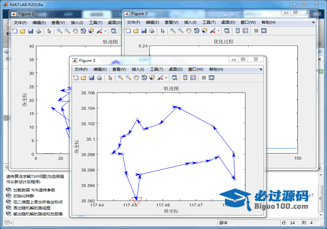Activate Zoom In tool in Figure 3
327x229 pixels.
pyautogui.click(x=120, y=78)
